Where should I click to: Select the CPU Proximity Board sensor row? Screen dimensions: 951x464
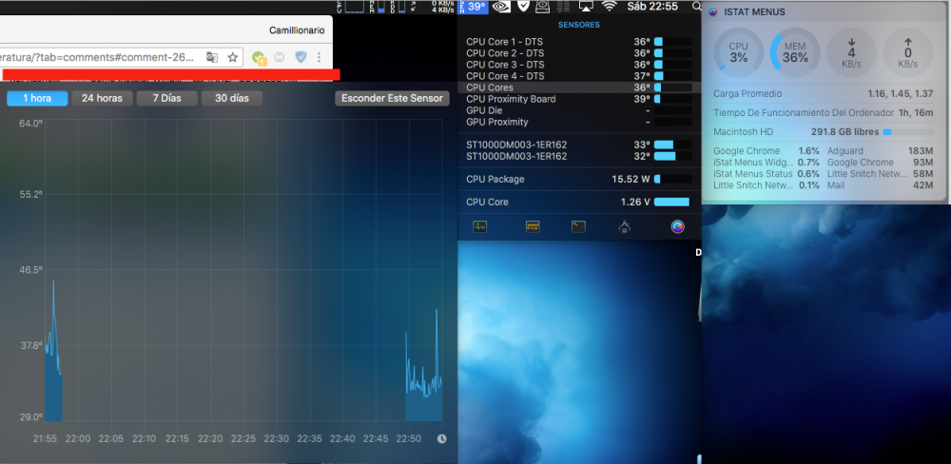tap(579, 100)
